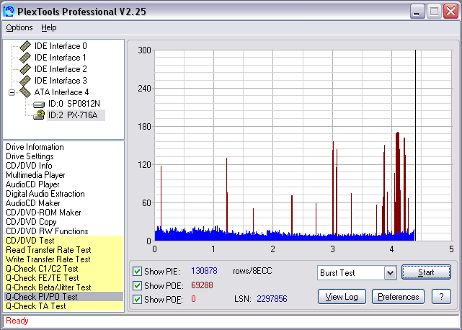Click the PlexTools title bar app icon
Screen dimensions: 462x330
(x=9, y=12)
